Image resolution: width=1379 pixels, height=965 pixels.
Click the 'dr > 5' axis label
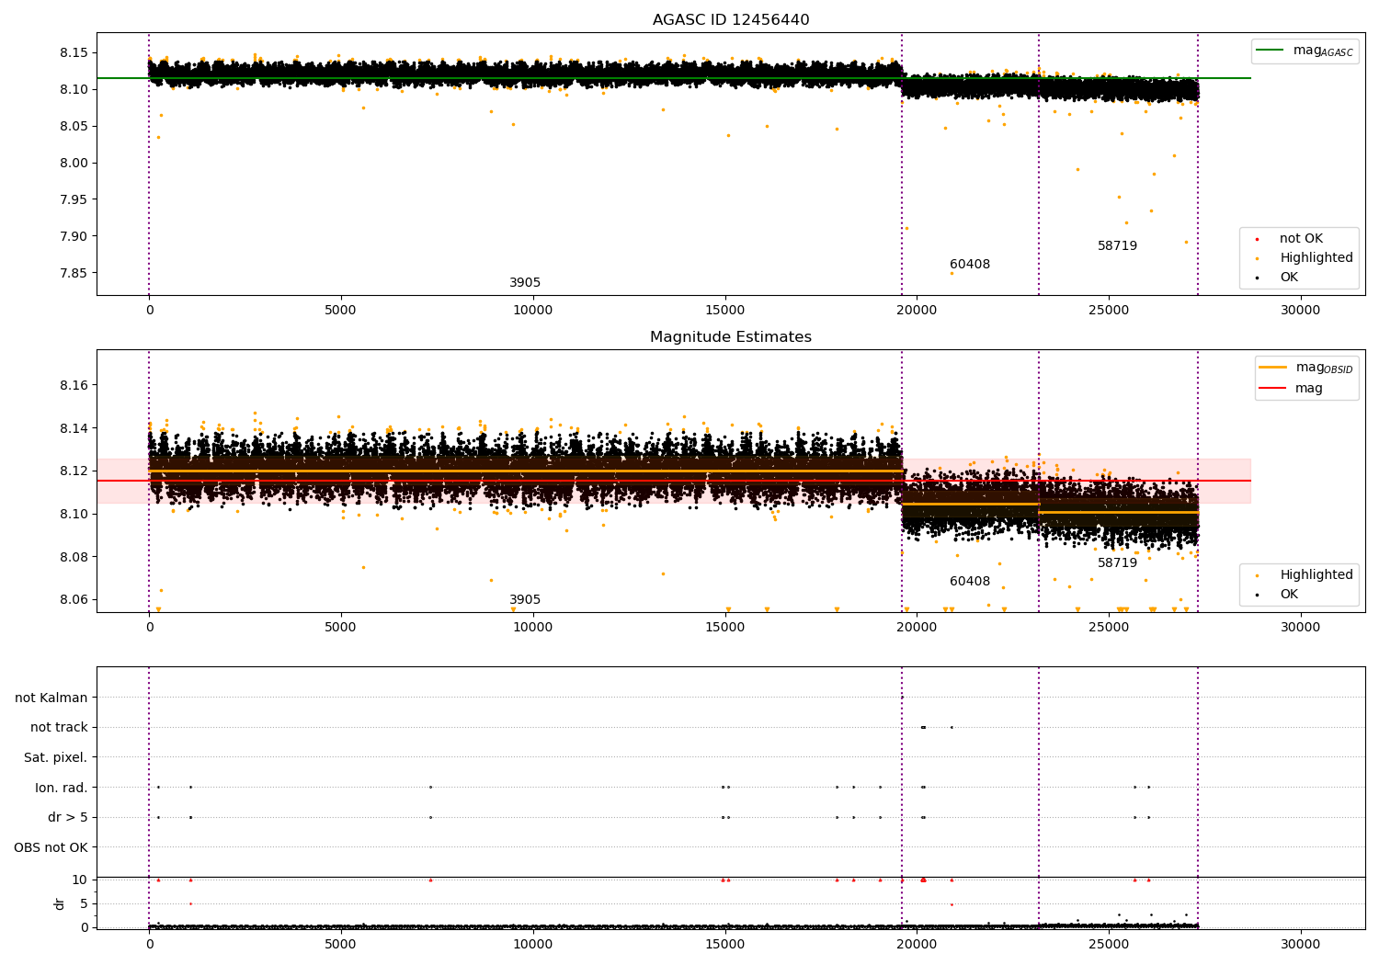(67, 818)
